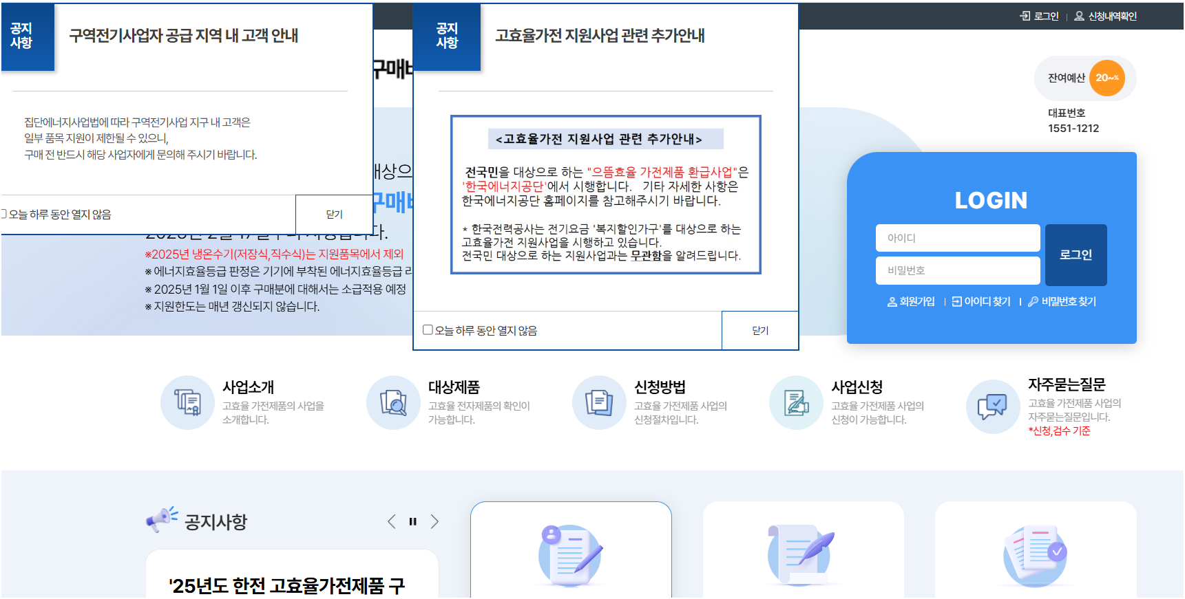The image size is (1185, 599).
Task: Open the 신청방법 menu title
Action: [660, 387]
